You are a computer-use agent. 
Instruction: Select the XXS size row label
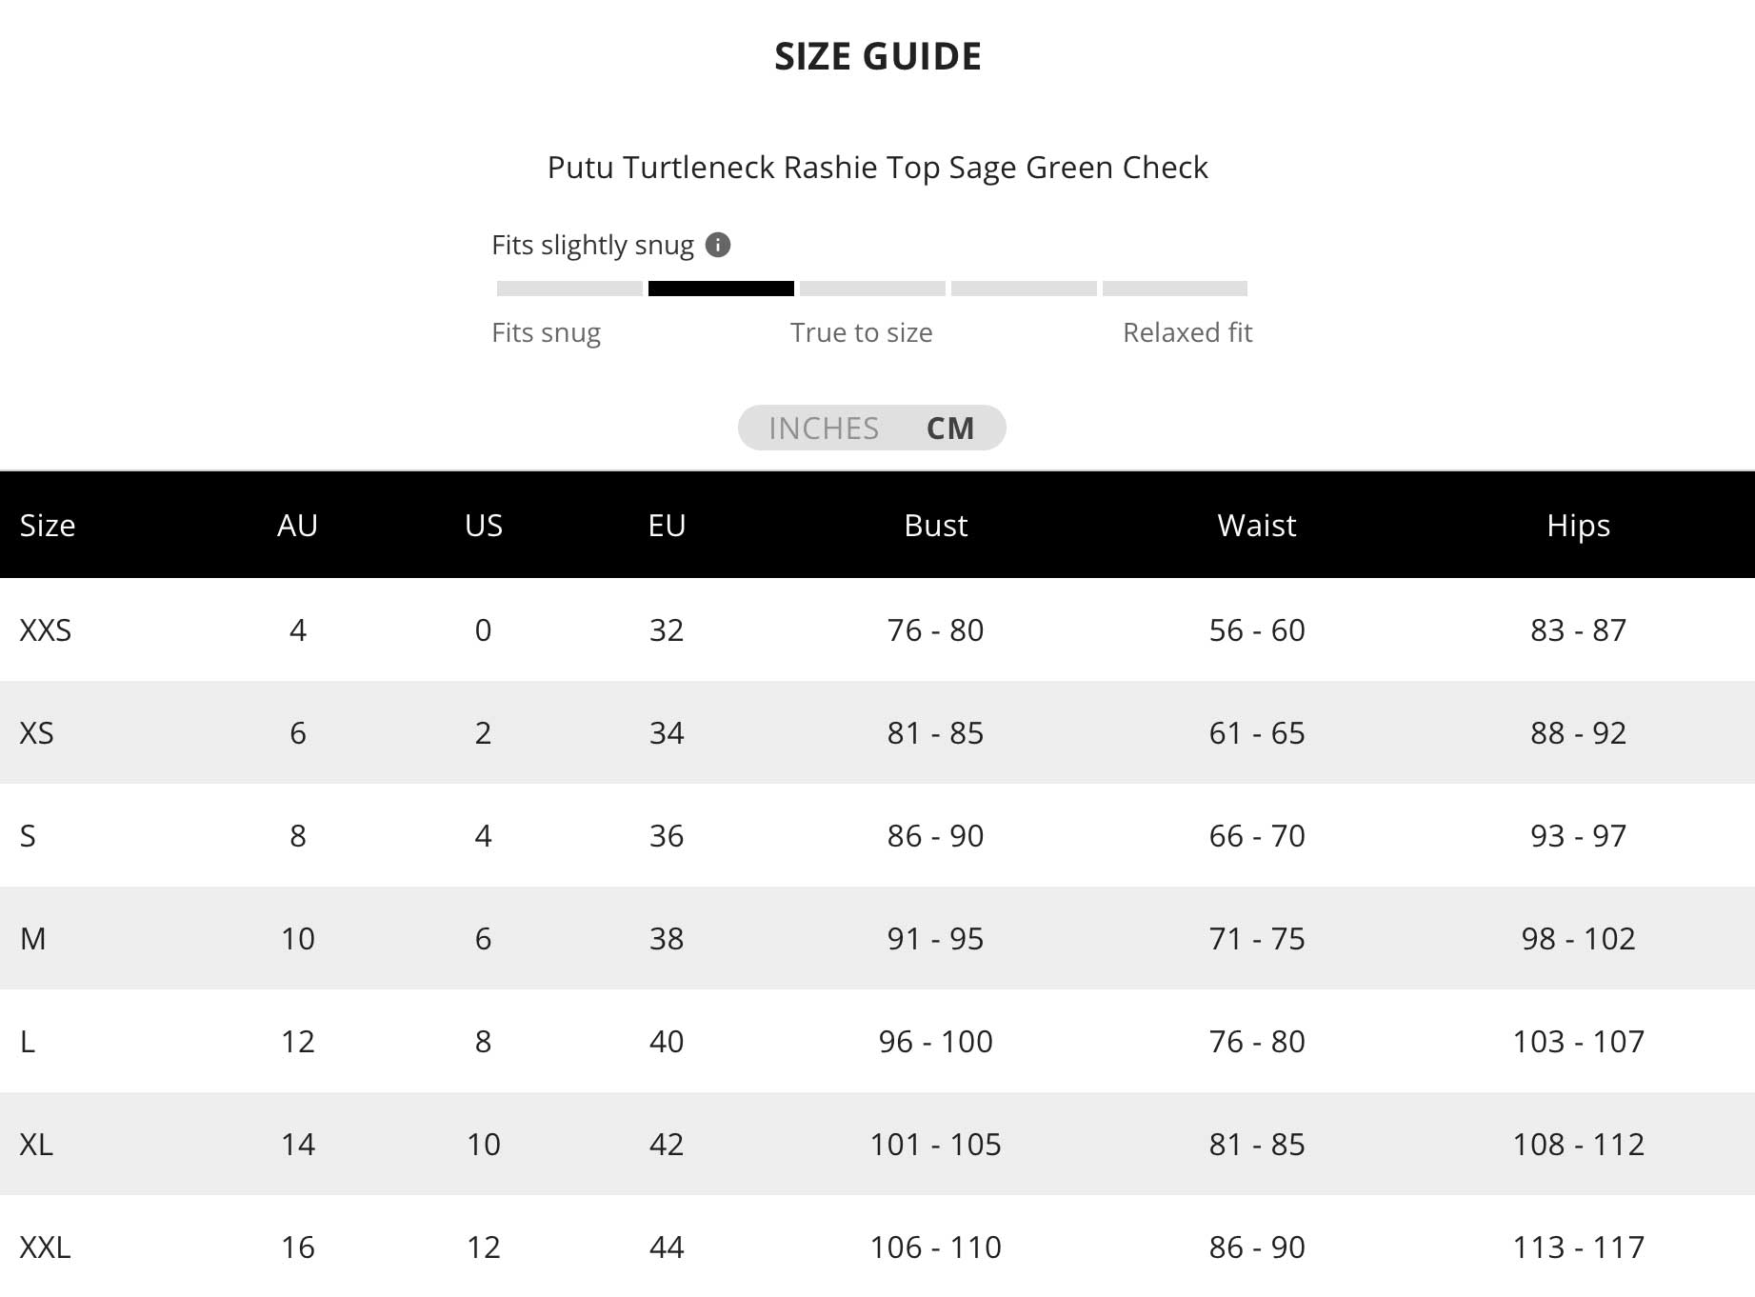[46, 630]
